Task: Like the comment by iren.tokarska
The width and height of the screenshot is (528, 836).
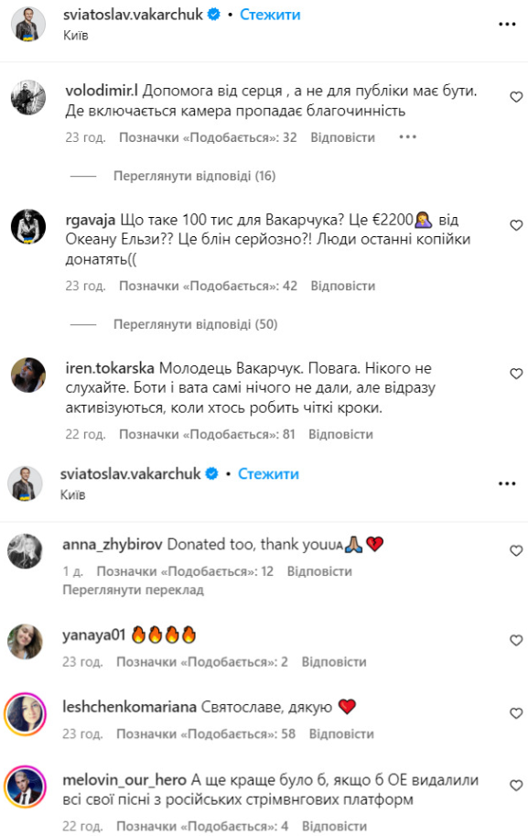Action: 516,374
